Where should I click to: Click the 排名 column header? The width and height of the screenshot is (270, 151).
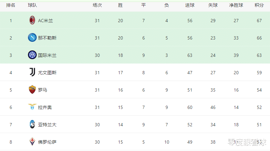point(11,5)
